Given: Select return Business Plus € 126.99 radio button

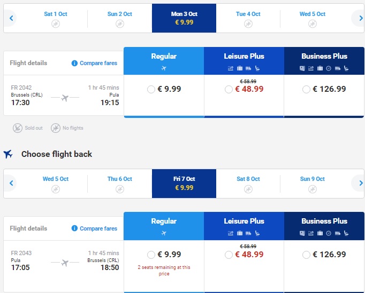Looking at the screenshot, I should (306, 255).
